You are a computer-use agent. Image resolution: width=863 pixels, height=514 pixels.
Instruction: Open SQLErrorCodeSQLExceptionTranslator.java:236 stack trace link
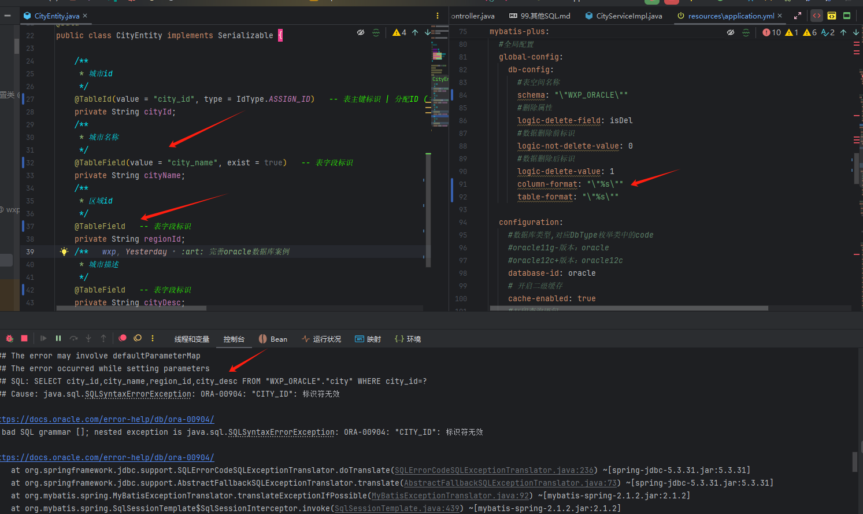[x=494, y=470]
